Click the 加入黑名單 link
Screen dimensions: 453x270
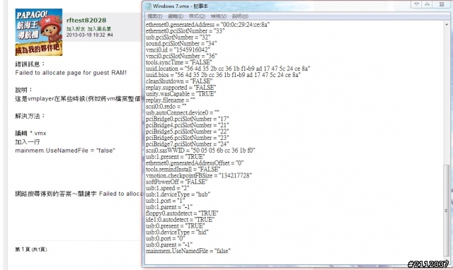pos(99,29)
